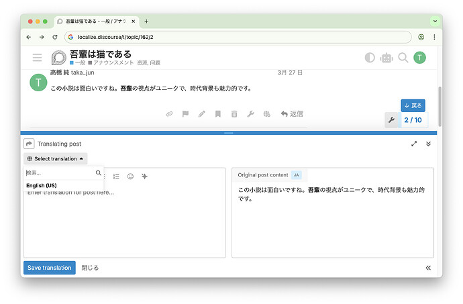Click the 戻る back button
Viewport: 463px width, 304px height.
(413, 105)
